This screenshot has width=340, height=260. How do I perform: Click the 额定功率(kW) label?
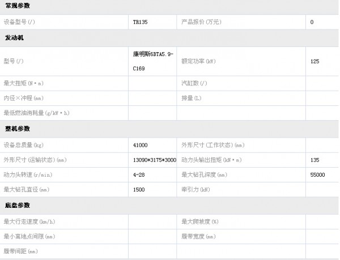pos(198,61)
